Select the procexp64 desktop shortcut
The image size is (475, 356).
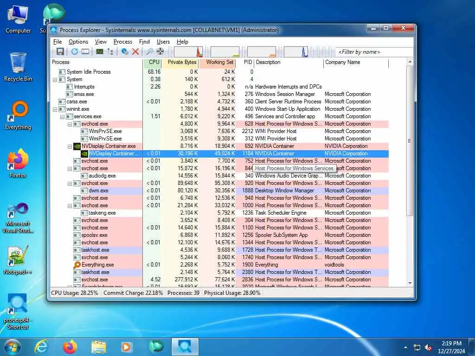pos(18,312)
